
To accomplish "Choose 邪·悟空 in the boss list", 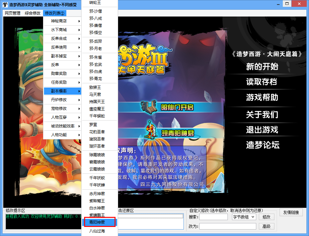I will click(100, 33).
